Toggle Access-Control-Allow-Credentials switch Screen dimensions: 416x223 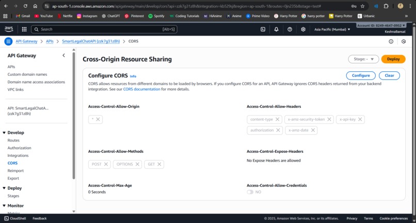[x=250, y=192]
